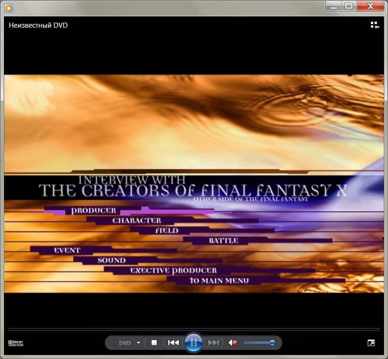
Task: Maximize the player window
Action: (349, 6)
